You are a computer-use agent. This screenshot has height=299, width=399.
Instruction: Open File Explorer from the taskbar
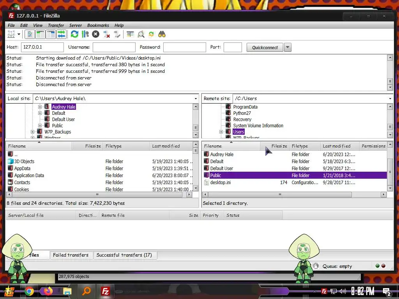click(x=67, y=291)
